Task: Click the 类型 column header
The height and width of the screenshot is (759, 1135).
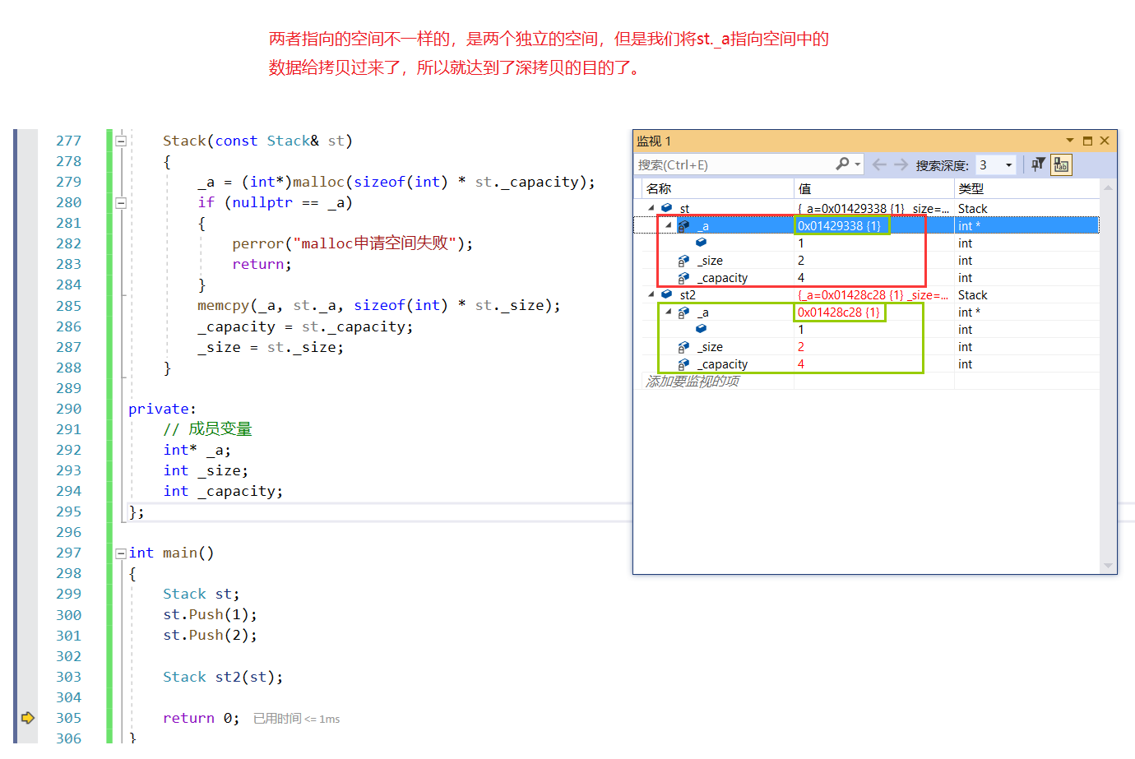Action: [x=971, y=188]
